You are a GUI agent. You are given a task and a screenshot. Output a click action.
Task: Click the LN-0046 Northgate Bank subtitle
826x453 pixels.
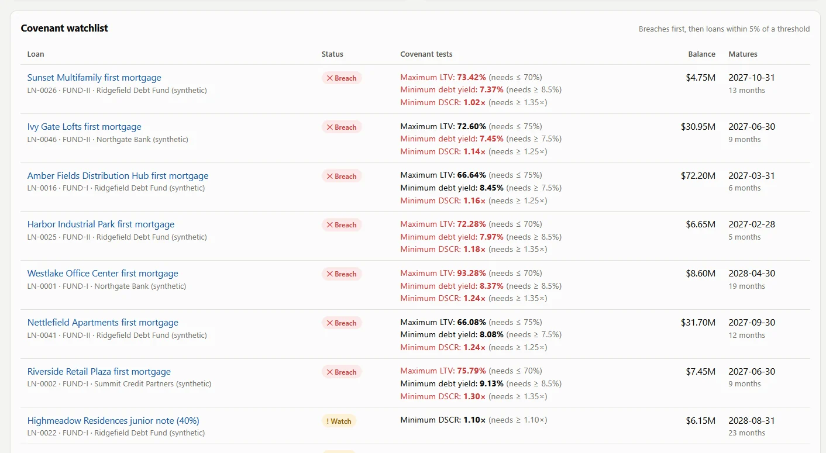[x=108, y=140]
